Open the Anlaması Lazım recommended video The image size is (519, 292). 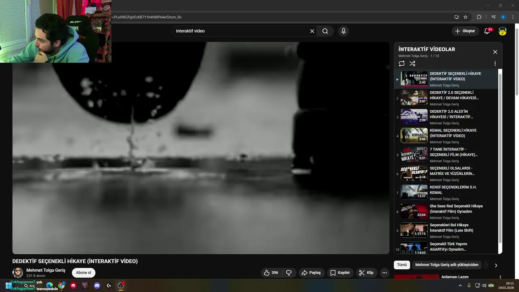pyautogui.click(x=455, y=277)
